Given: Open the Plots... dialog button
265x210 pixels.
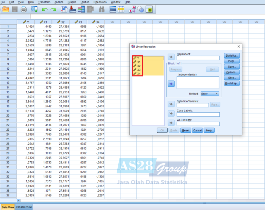Looking at the screenshot, I should pos(232,61).
